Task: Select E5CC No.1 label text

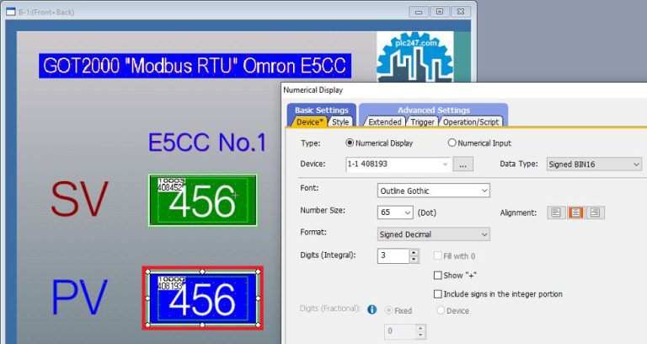Action: 207,142
